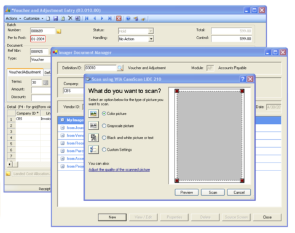Select the Color picture radio option

[104, 113]
